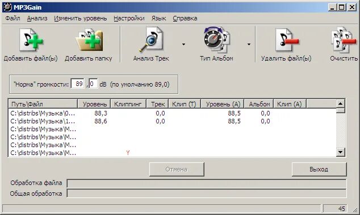Image resolution: width=360 pixels, height=215 pixels.
Task: Click level value 88,6
Action: [101, 121]
